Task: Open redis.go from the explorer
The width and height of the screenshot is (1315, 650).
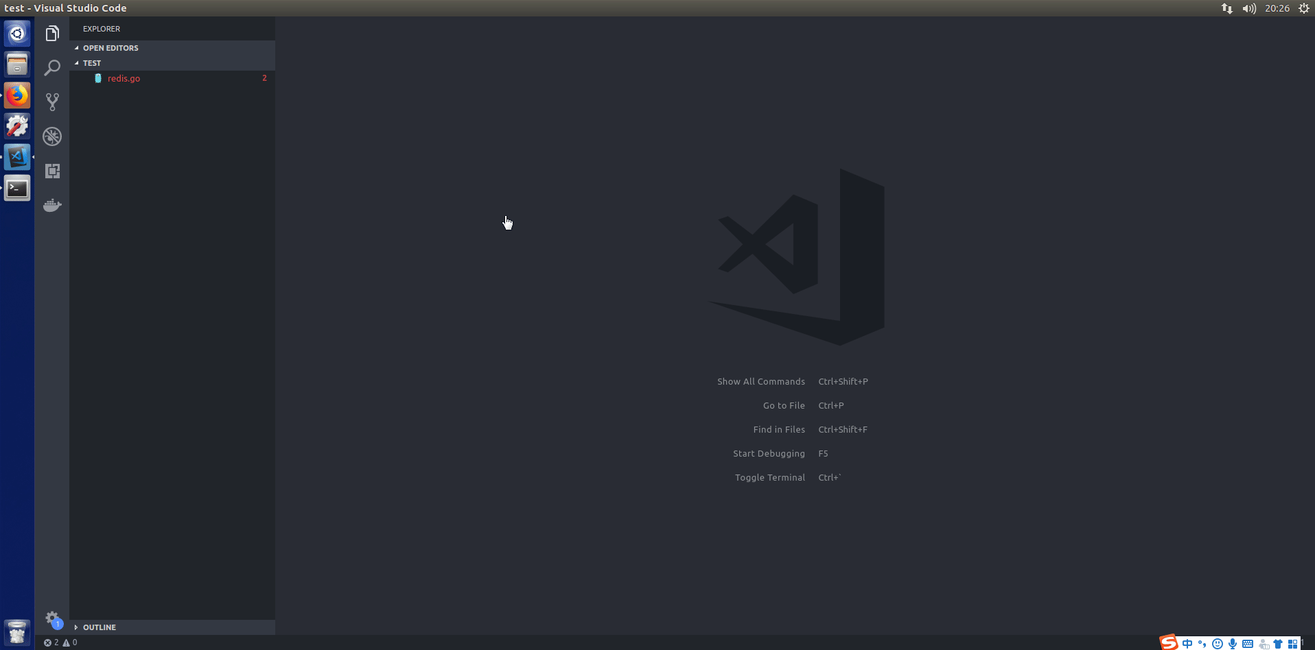Action: tap(124, 78)
